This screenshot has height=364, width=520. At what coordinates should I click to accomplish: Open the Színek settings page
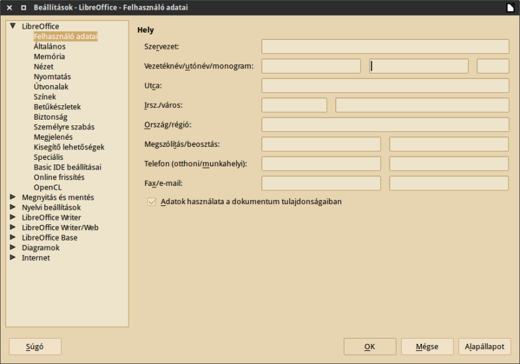click(45, 96)
